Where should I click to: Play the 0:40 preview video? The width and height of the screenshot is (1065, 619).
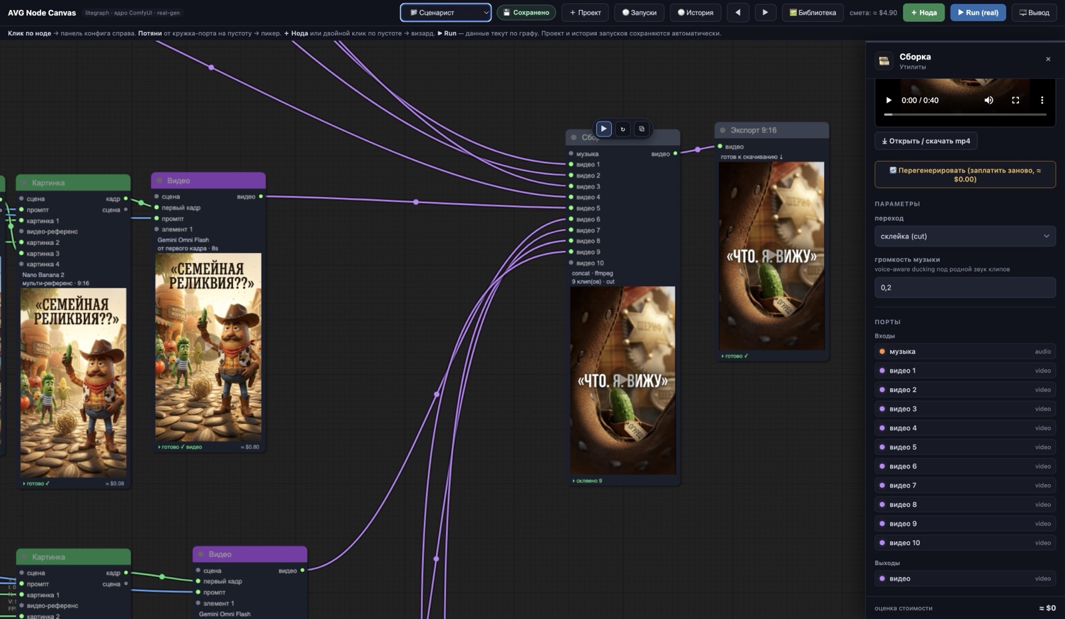(x=889, y=101)
